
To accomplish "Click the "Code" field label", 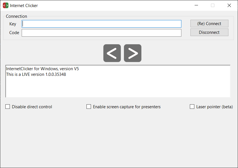I will click(x=14, y=33).
